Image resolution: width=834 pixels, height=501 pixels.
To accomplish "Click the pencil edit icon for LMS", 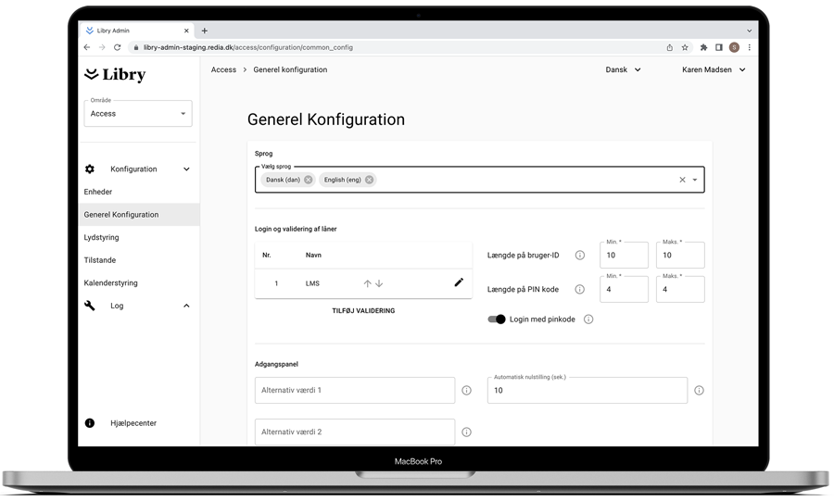I will pos(458,282).
